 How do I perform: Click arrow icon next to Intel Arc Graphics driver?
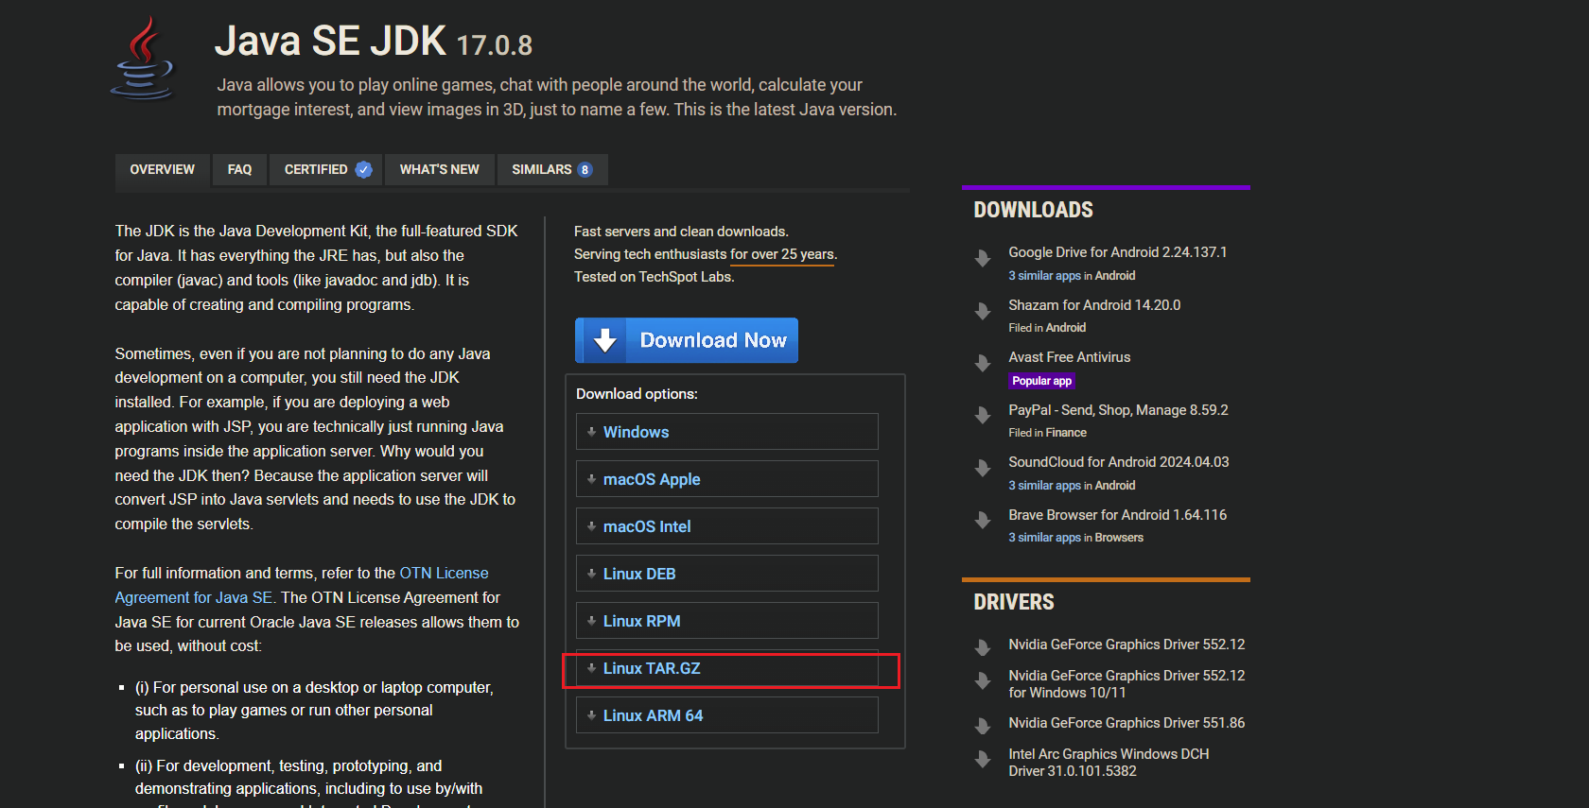pyautogui.click(x=983, y=759)
